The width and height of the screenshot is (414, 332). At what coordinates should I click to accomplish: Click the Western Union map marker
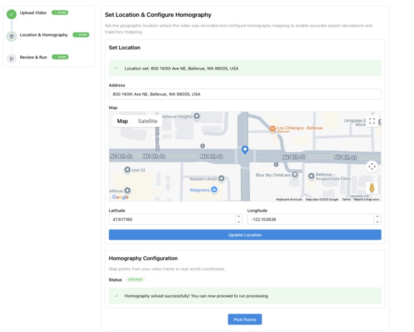pos(221,179)
